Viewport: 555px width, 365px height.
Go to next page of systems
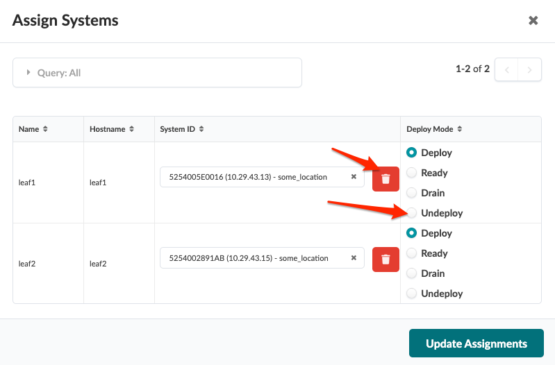click(530, 69)
